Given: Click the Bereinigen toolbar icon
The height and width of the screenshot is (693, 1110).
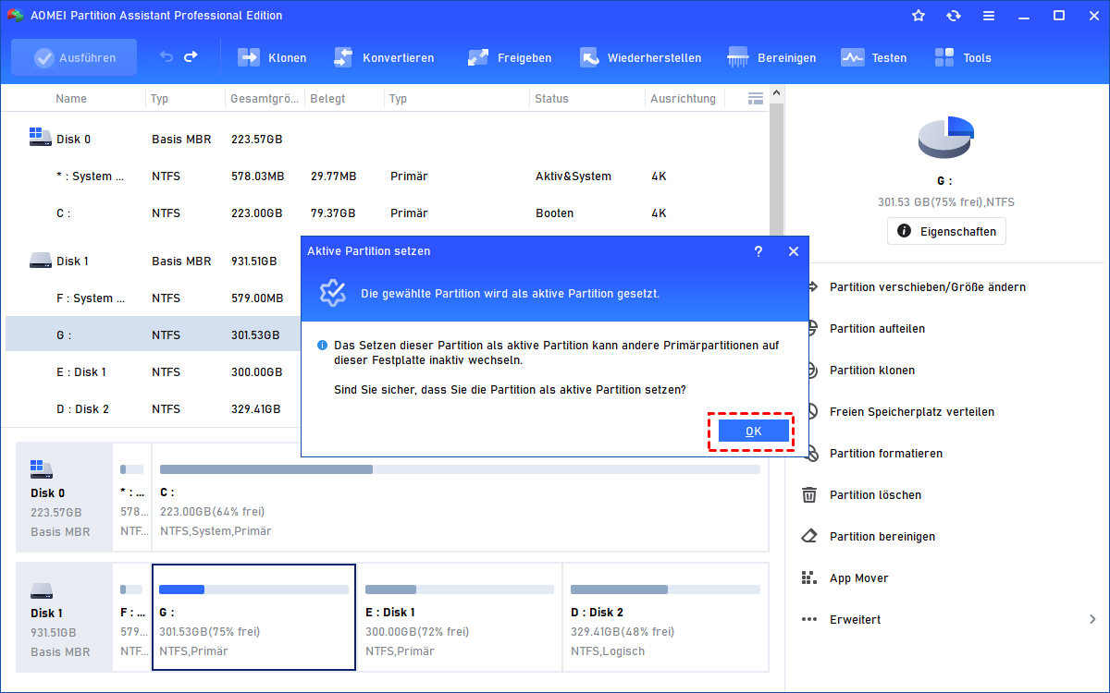Looking at the screenshot, I should tap(771, 57).
